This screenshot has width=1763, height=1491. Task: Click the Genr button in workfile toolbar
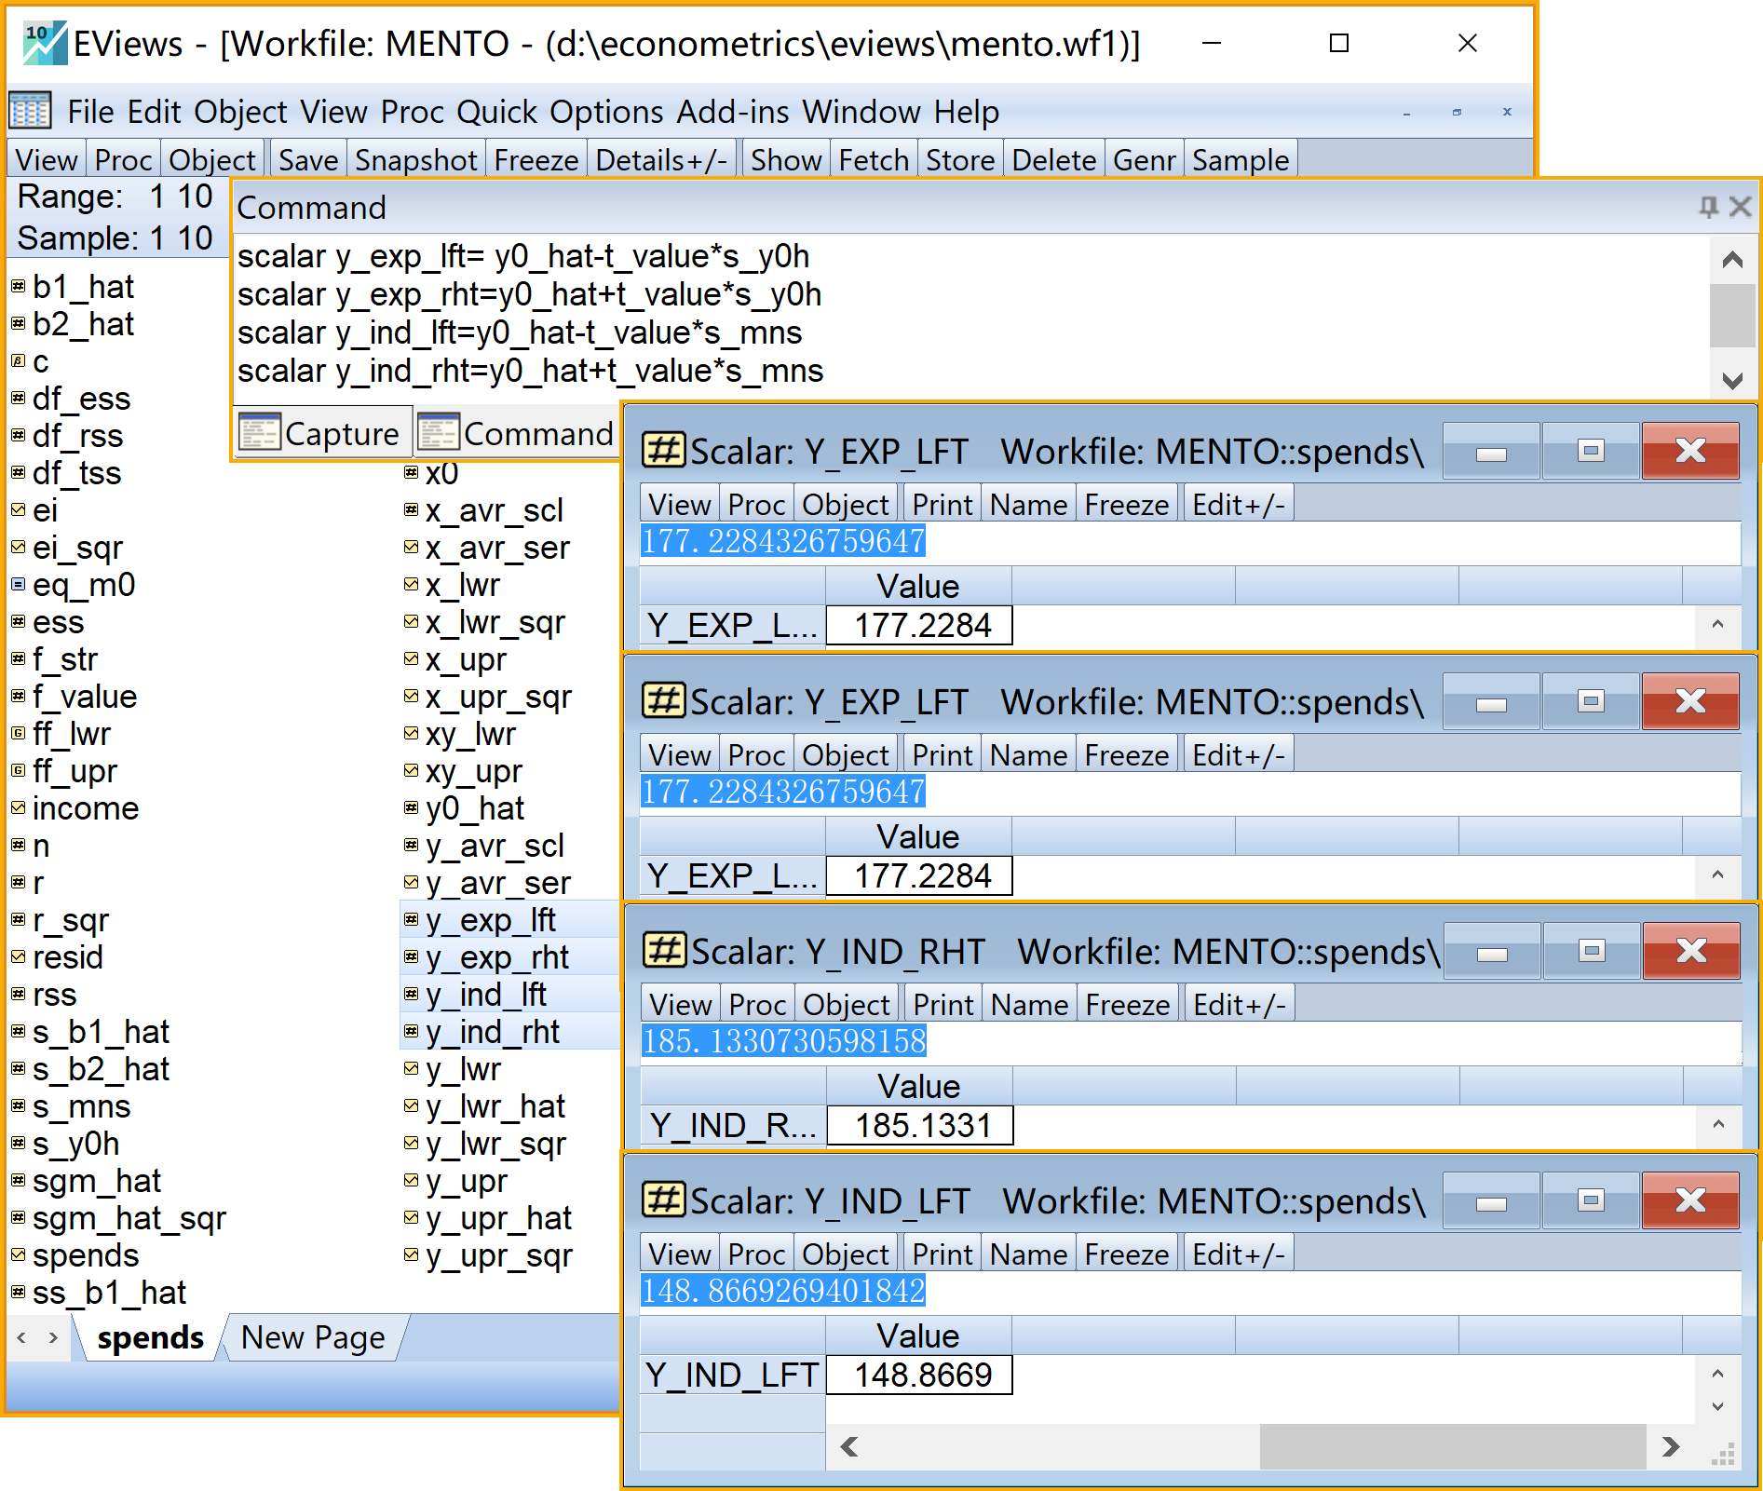pos(1144,160)
